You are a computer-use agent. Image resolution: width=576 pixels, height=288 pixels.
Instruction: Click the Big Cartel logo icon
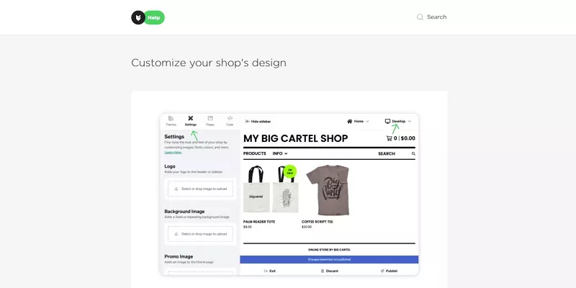point(138,17)
